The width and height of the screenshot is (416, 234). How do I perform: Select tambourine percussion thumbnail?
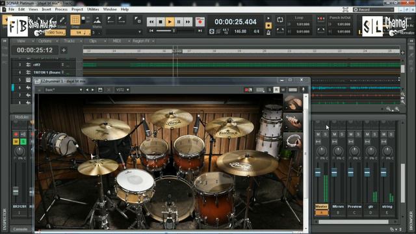click(x=293, y=141)
